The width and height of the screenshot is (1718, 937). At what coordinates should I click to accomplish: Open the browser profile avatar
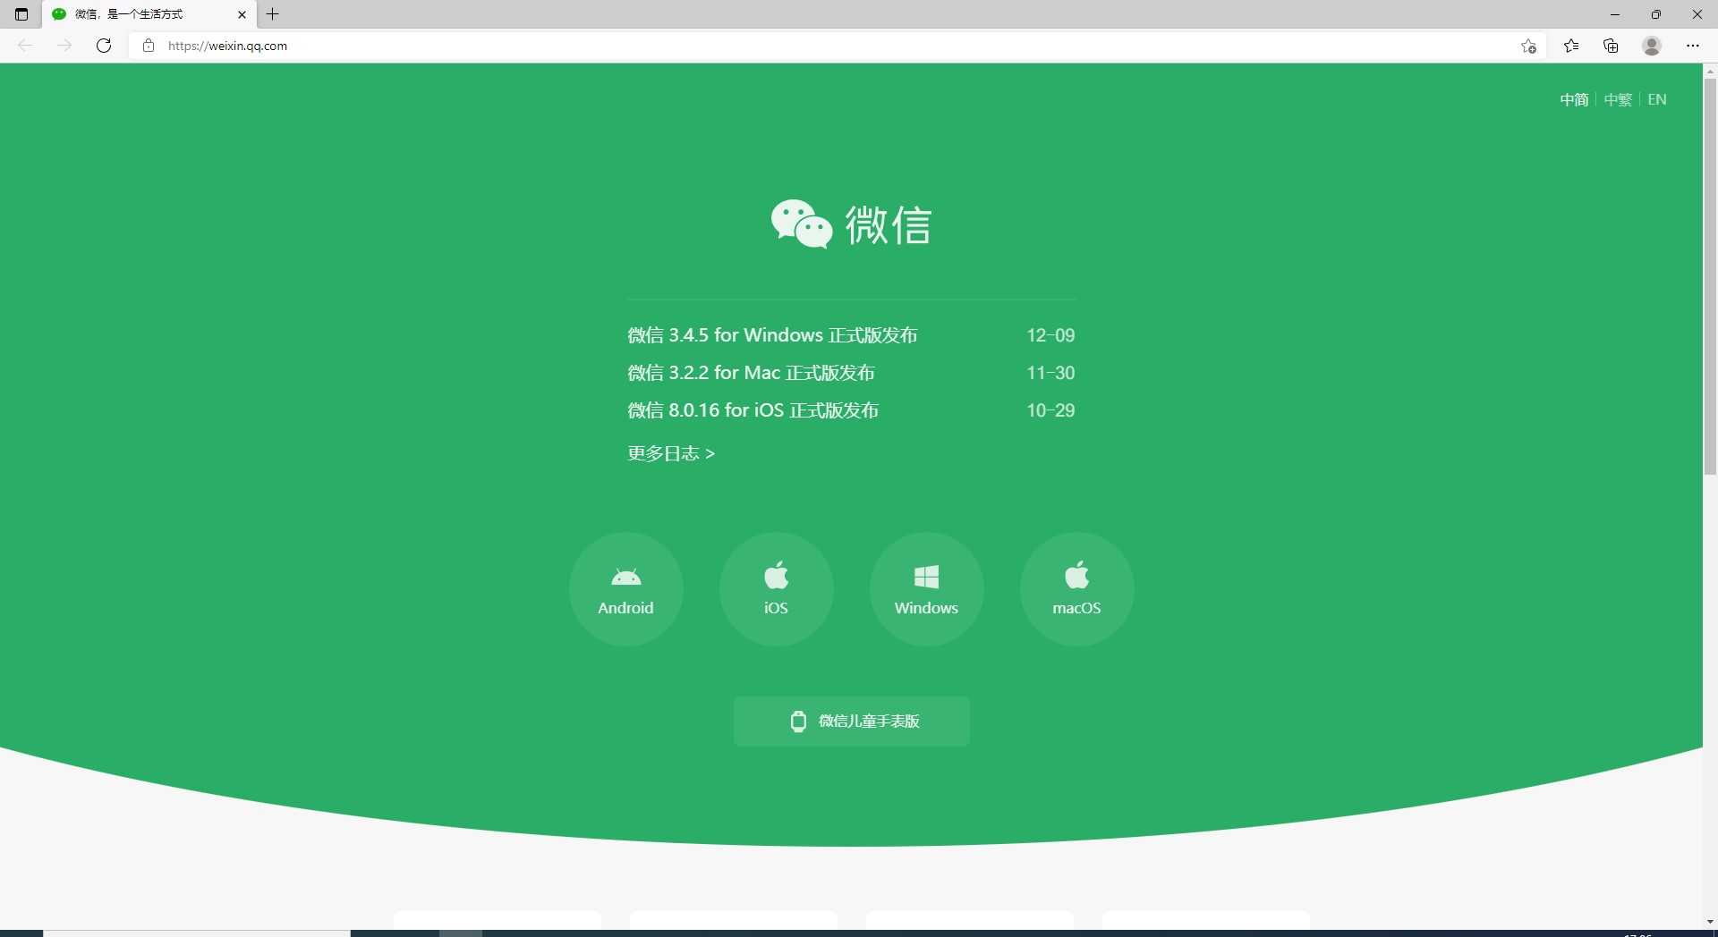[x=1652, y=46]
